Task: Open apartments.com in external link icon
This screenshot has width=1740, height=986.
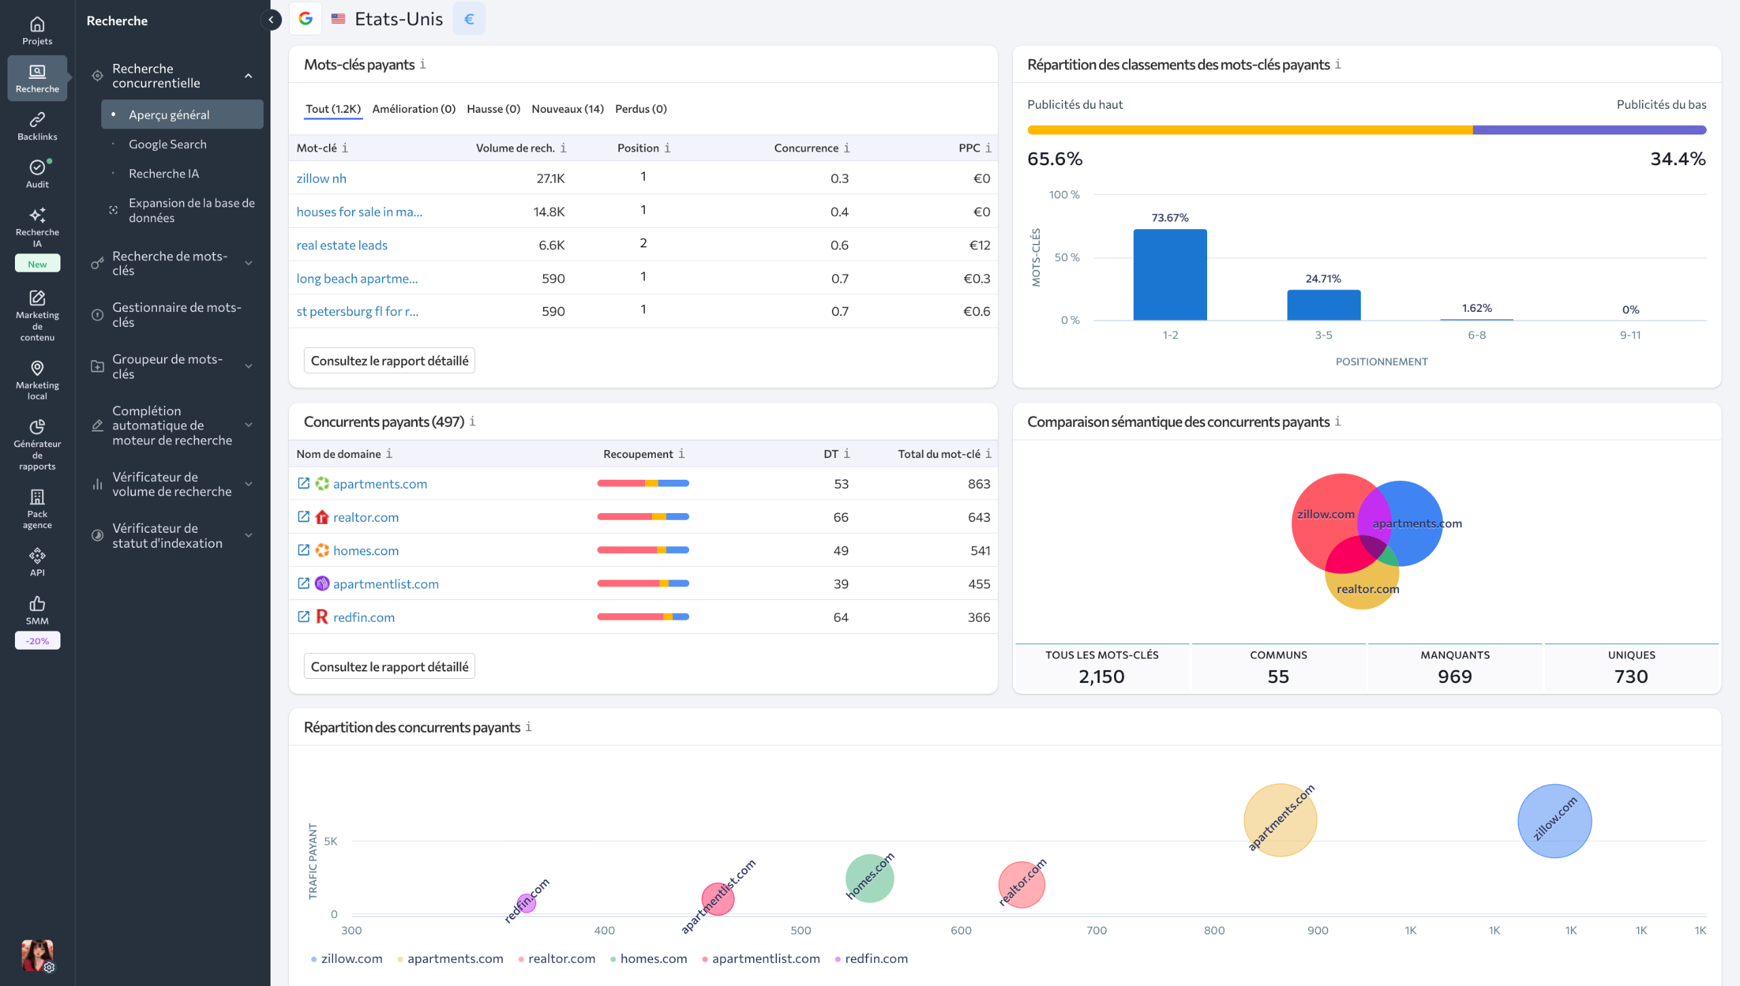Action: coord(304,483)
